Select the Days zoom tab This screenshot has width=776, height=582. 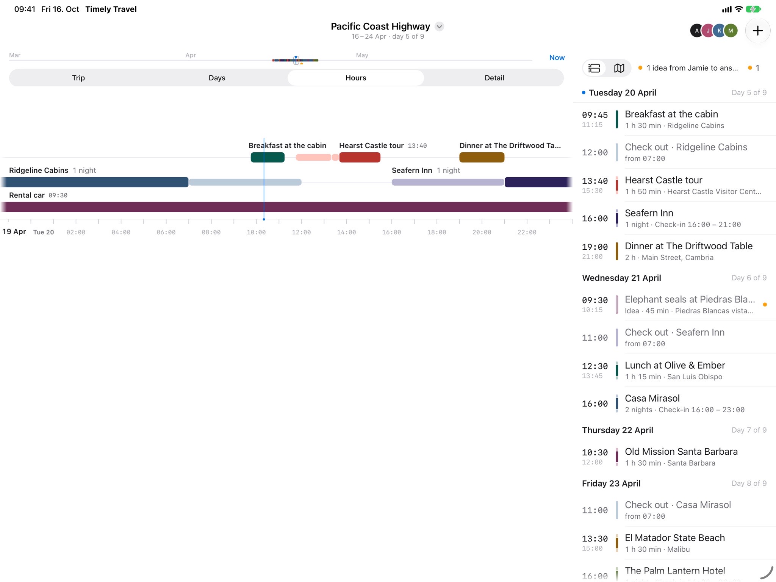(x=217, y=78)
